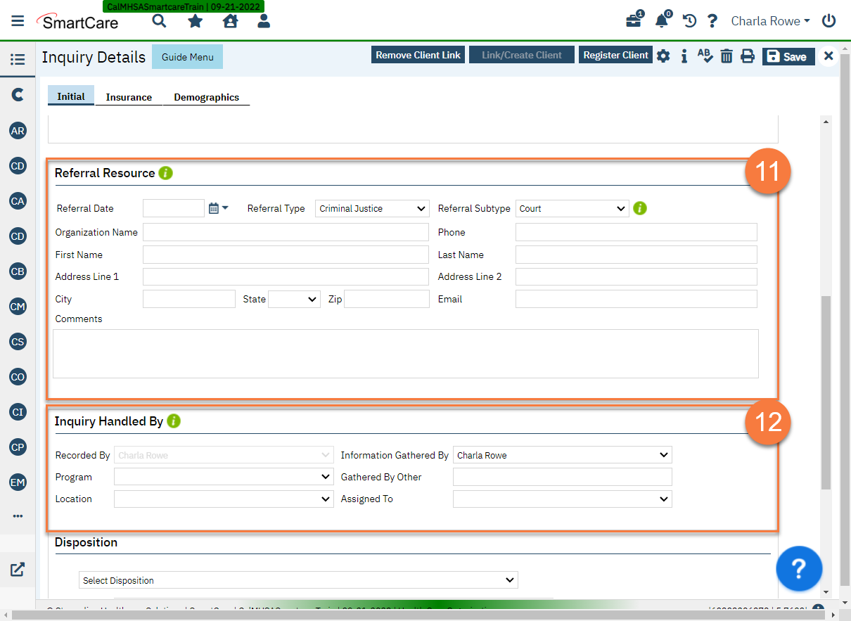851x621 pixels.
Task: Switch to the Demographics tab
Action: (206, 97)
